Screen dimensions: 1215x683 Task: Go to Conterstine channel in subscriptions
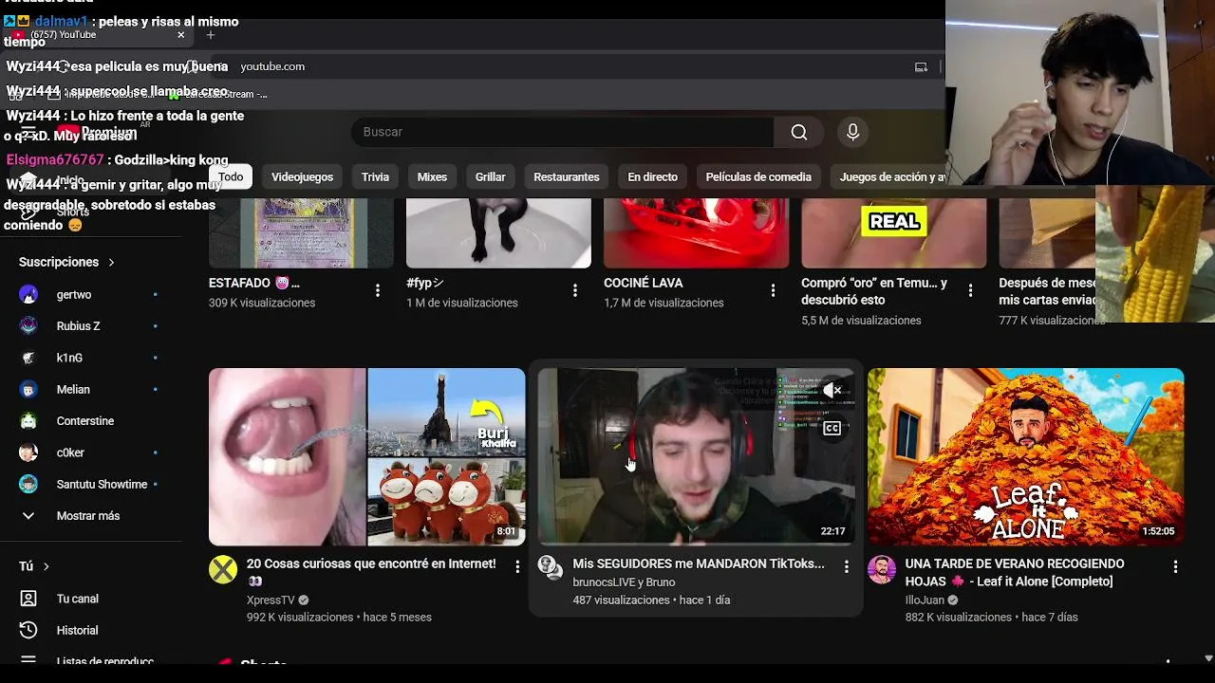click(x=87, y=421)
